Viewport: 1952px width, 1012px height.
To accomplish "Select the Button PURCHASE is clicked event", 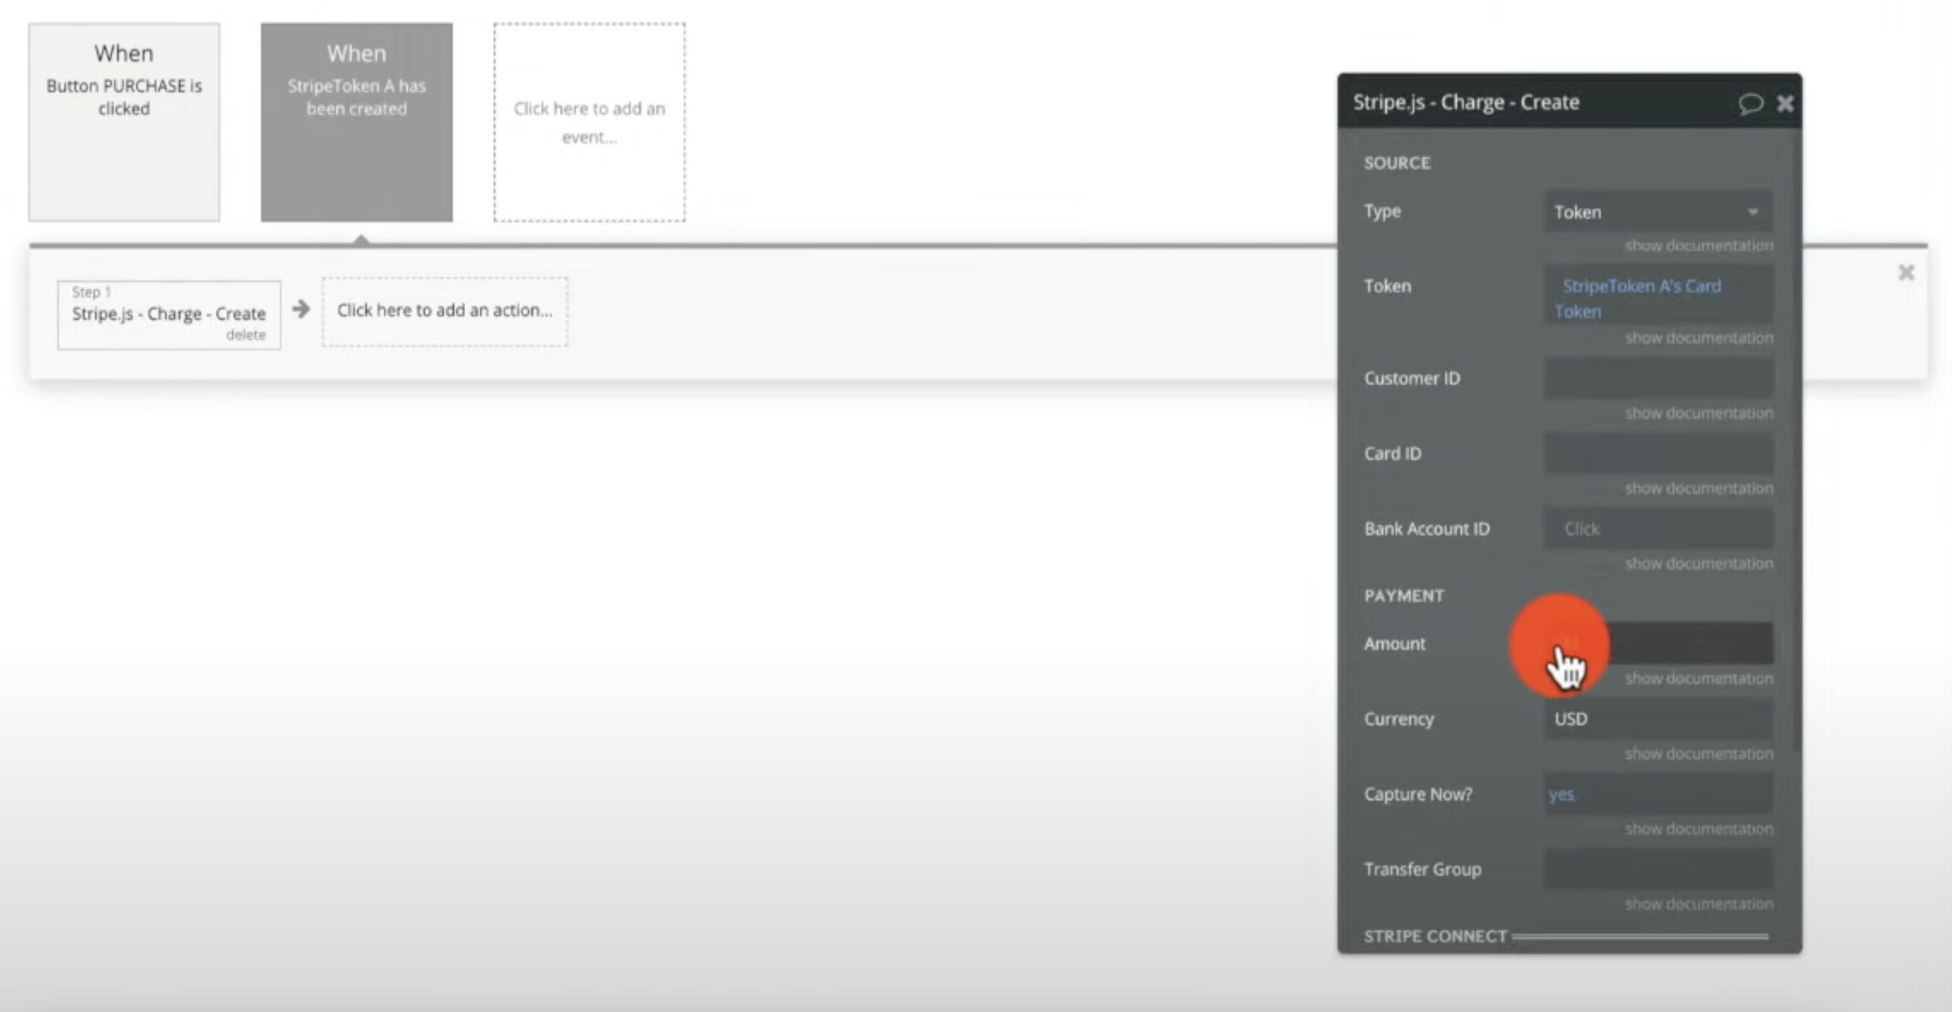I will click(x=124, y=122).
